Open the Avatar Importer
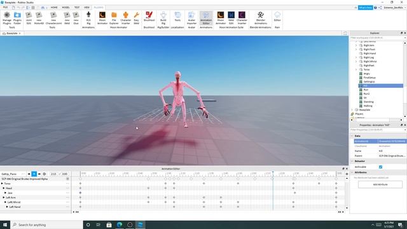This screenshot has width=407, height=229. (191, 18)
